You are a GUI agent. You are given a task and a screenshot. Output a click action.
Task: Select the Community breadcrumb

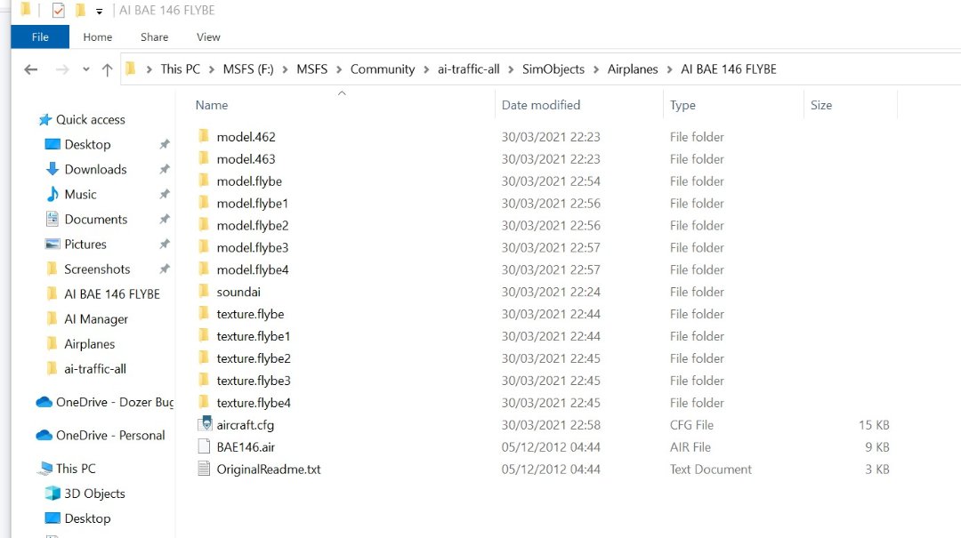(383, 69)
